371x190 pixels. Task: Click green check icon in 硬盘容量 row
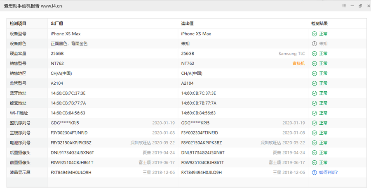click(x=314, y=54)
